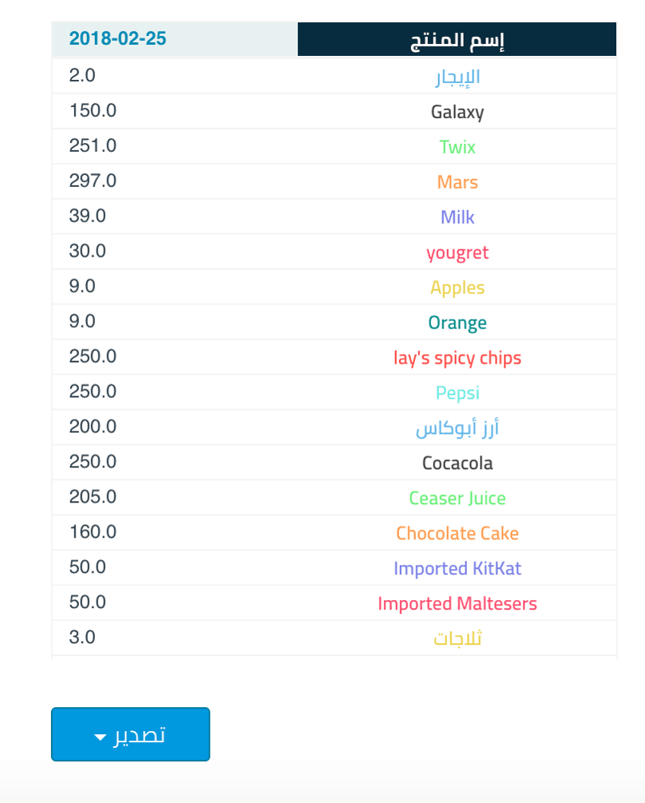Open the Twix product link
Image resolution: width=645 pixels, height=803 pixels.
(x=457, y=147)
